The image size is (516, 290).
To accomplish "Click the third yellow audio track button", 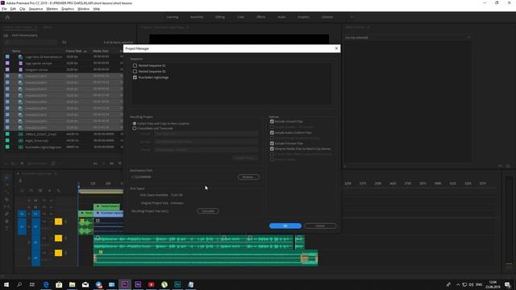I will coord(58,253).
